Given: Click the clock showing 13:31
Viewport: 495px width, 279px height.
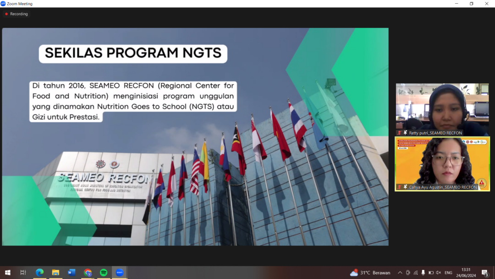Looking at the screenshot, I should click(x=467, y=273).
